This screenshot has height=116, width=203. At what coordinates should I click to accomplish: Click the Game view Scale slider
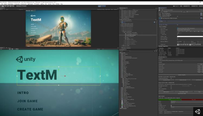(29, 9)
